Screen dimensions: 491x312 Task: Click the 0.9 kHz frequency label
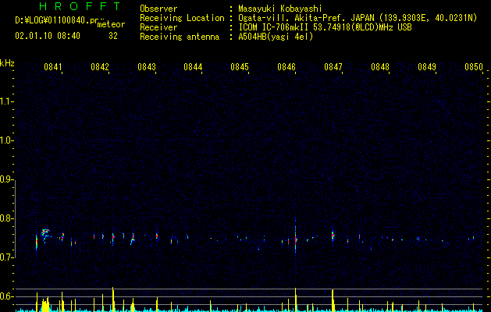6,179
